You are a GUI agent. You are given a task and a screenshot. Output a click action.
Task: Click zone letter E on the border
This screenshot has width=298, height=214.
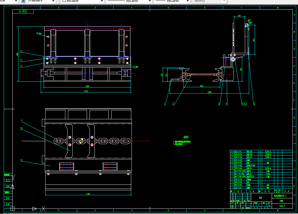coord(295,83)
